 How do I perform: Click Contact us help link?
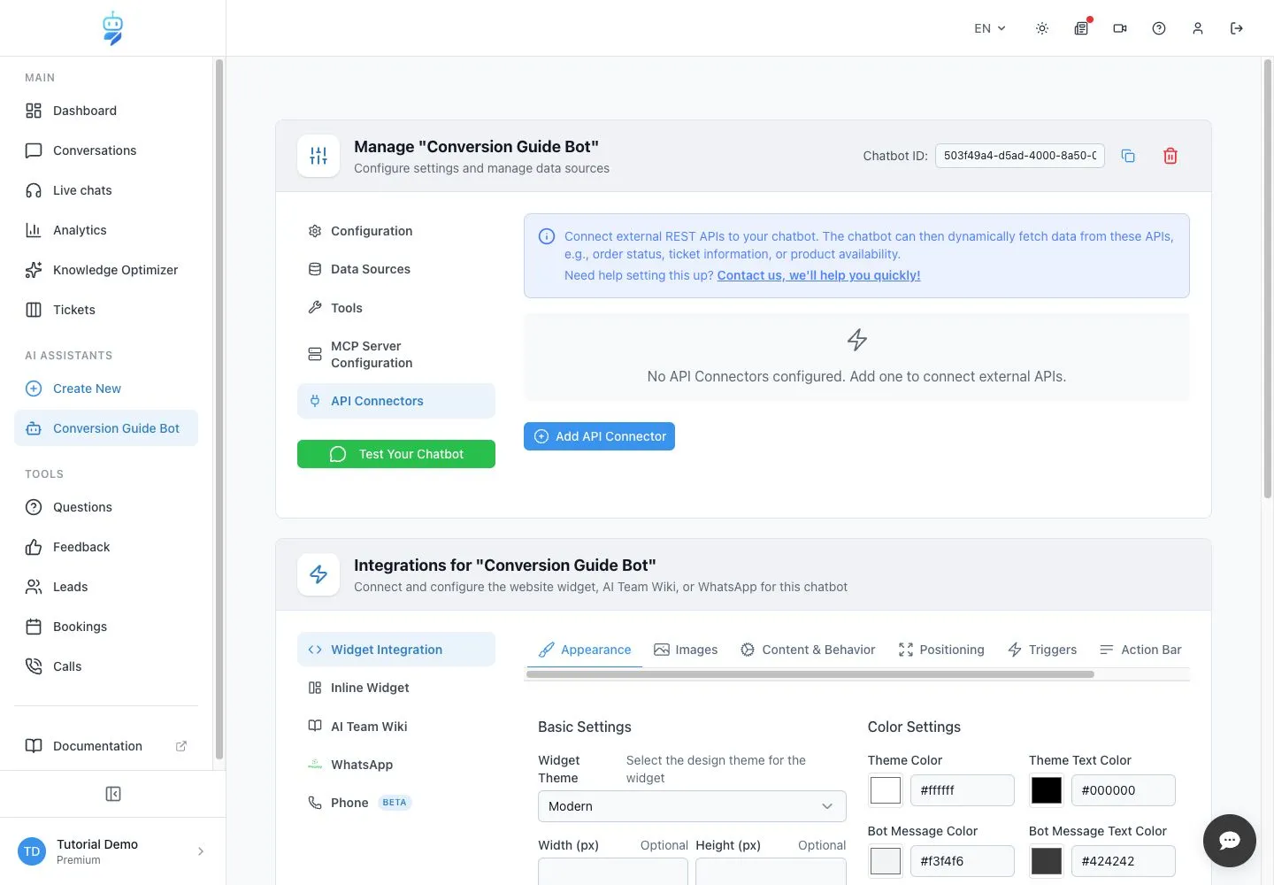point(818,275)
